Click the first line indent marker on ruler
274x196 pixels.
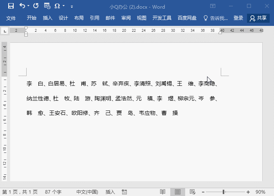pyautogui.click(x=26, y=28)
